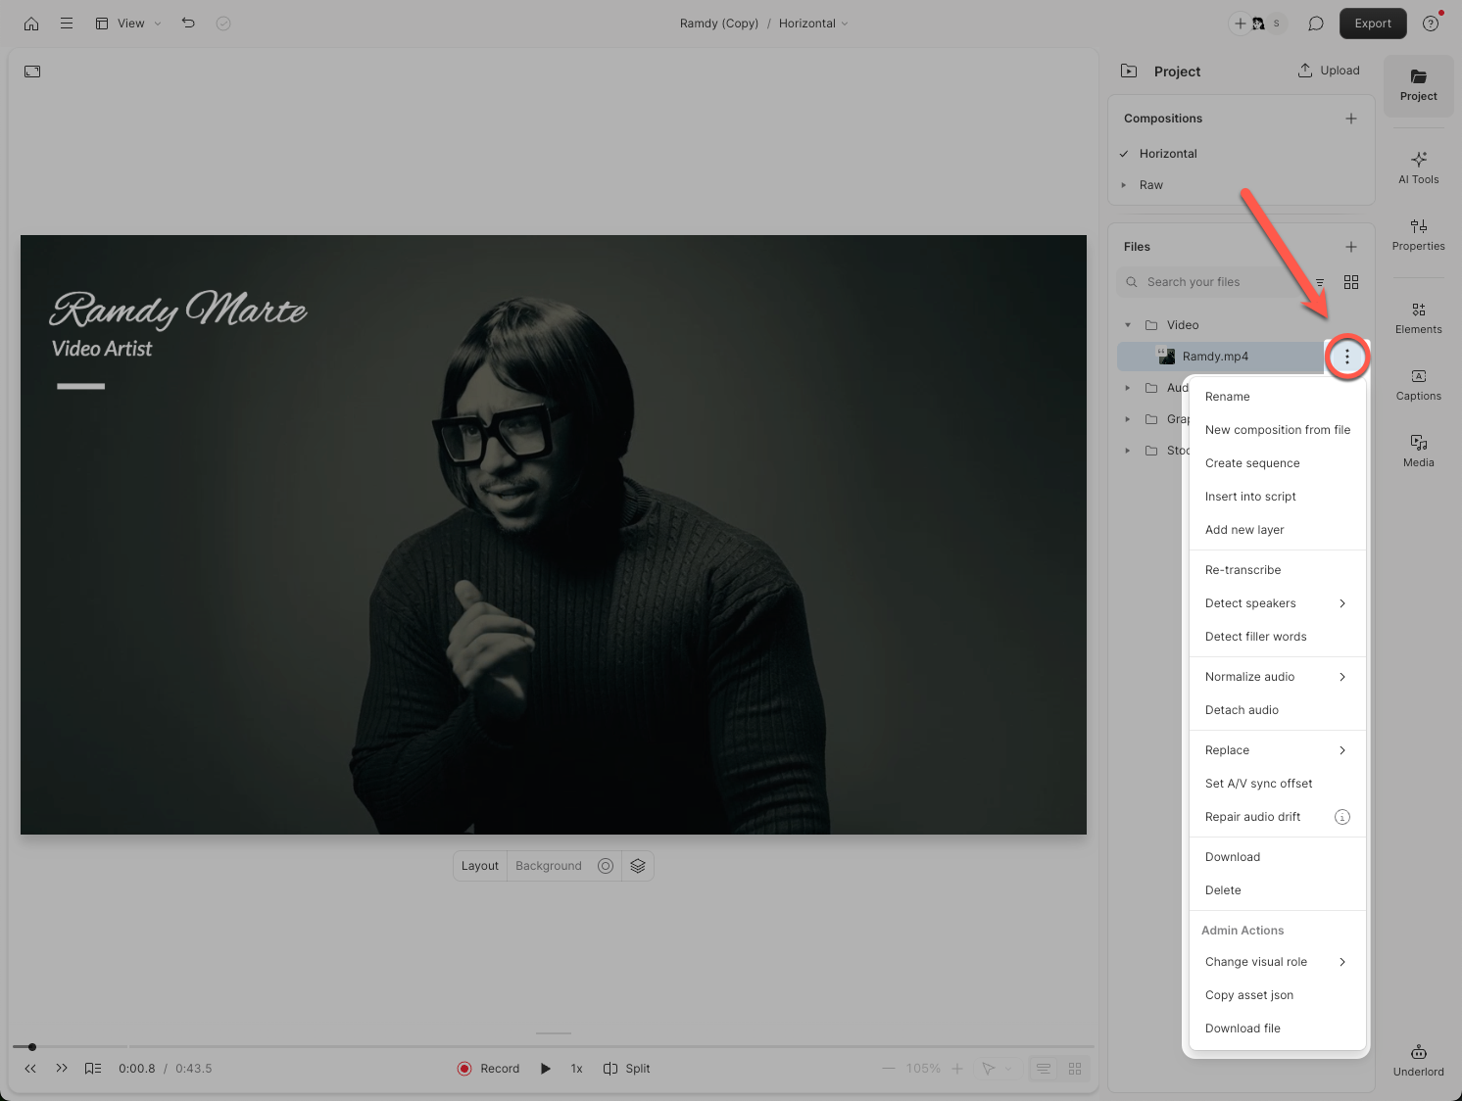Click Upload in the Project panel
The width and height of the screenshot is (1462, 1101).
1328,71
